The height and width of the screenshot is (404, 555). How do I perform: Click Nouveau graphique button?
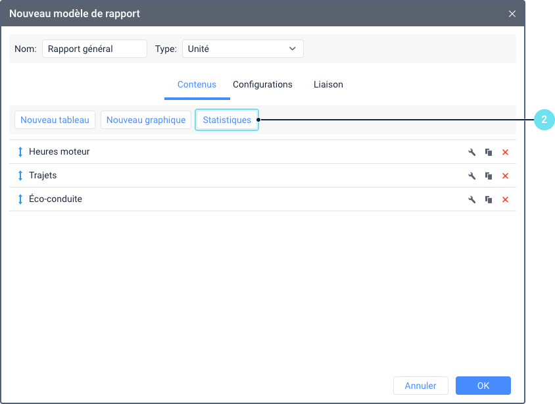[x=146, y=120]
